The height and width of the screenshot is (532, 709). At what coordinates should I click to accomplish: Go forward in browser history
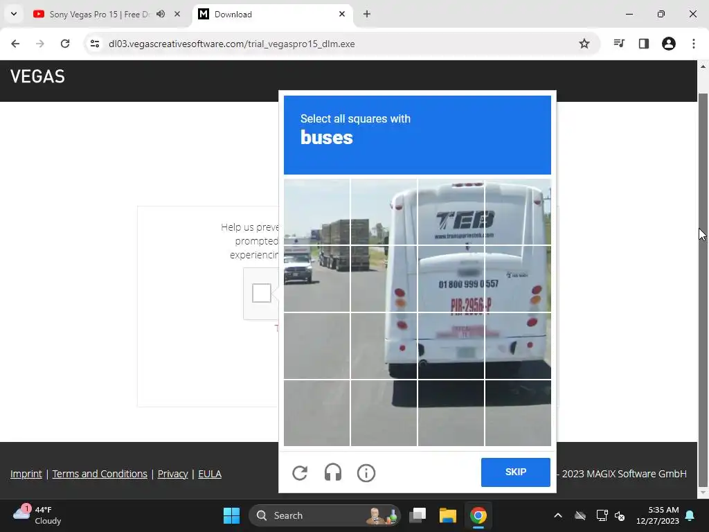(40, 44)
